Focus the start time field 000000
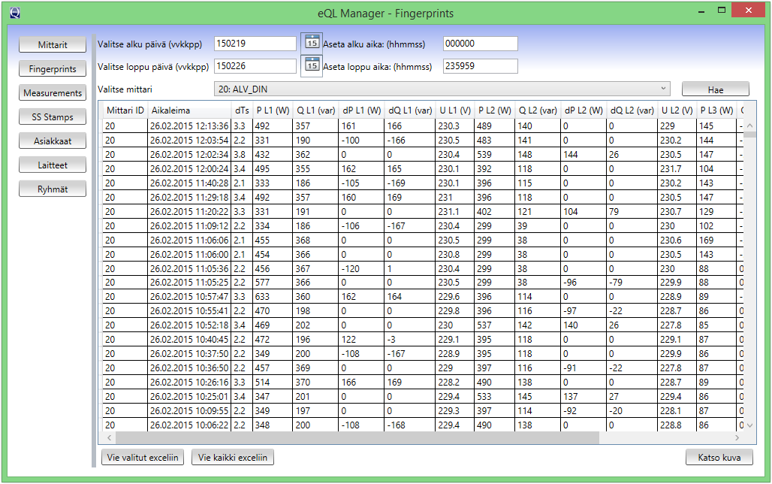Viewport: 772px width, 484px height. tap(481, 44)
